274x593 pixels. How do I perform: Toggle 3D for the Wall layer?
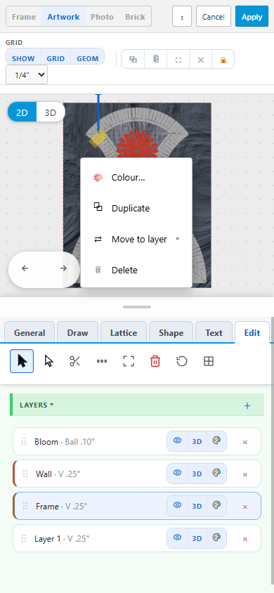pos(197,474)
